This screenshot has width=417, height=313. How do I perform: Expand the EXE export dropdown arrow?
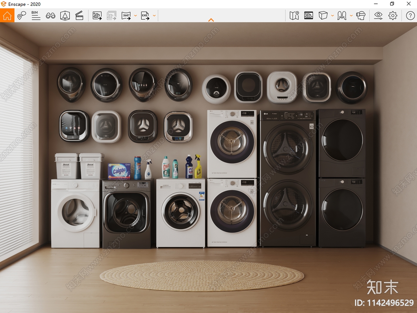pyautogui.click(x=154, y=16)
